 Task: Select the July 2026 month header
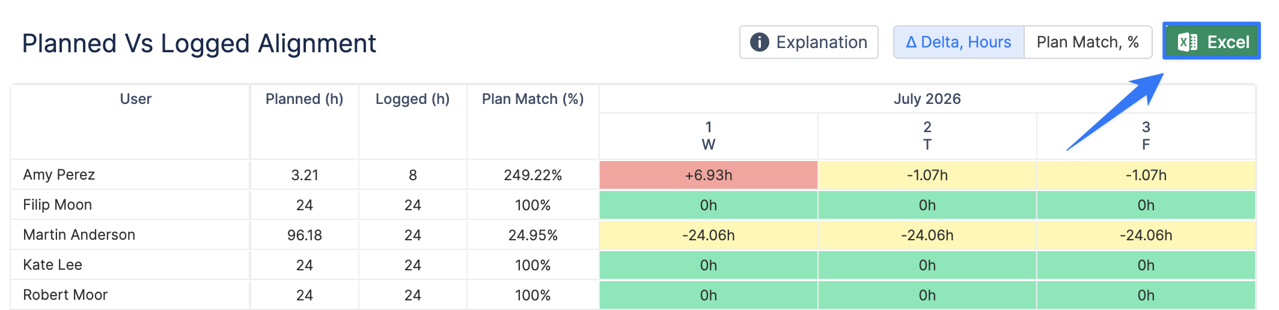[927, 99]
